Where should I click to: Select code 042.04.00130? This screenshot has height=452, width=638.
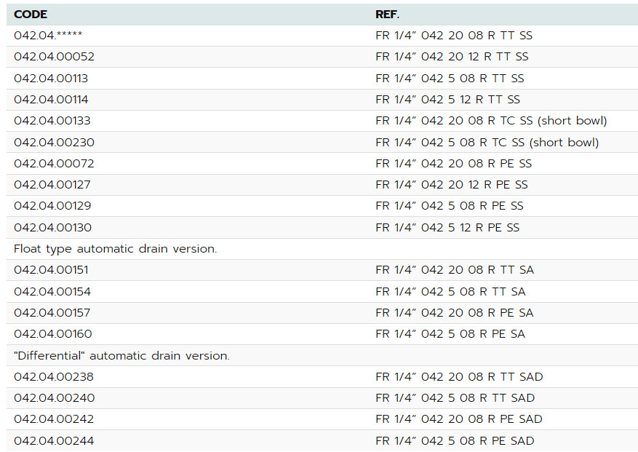pyautogui.click(x=52, y=228)
